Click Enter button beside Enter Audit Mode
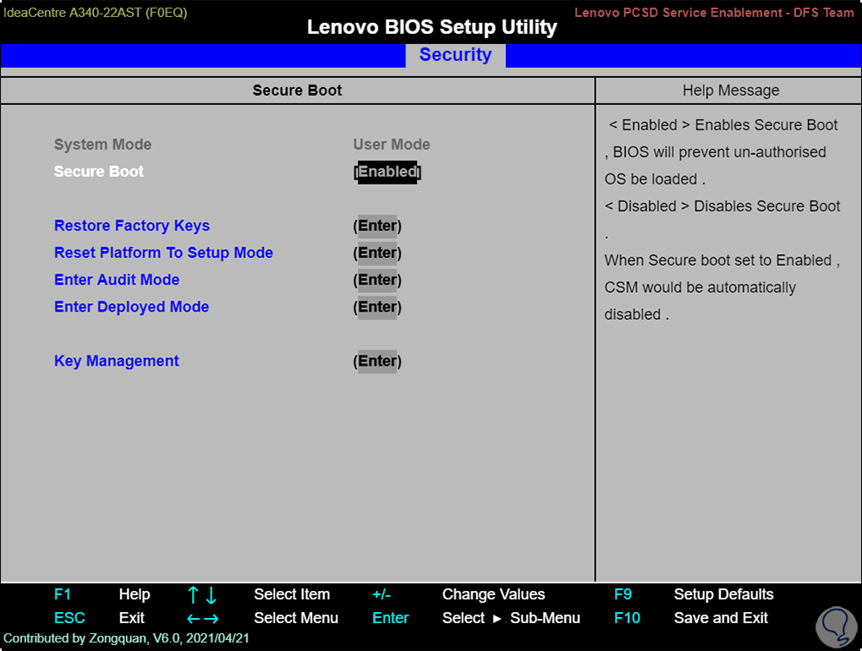This screenshot has height=651, width=862. [377, 280]
